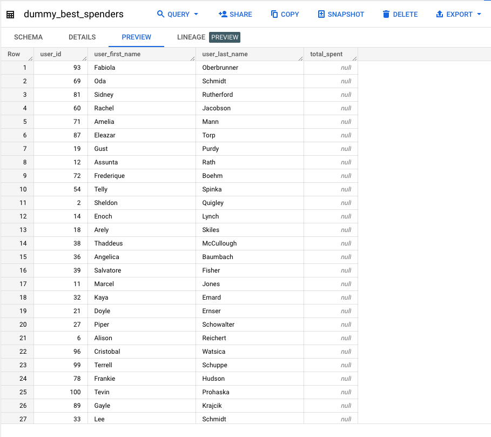The height and width of the screenshot is (437, 491).
Task: Open the Details tab
Action: [x=82, y=37]
